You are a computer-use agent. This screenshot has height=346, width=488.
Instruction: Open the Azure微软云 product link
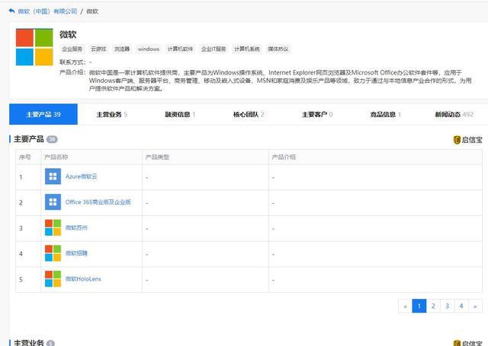tap(82, 176)
